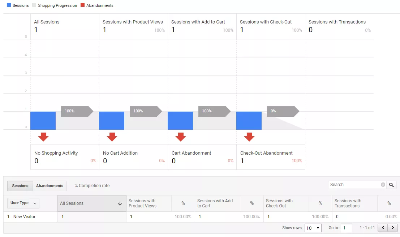This screenshot has height=237, width=400.
Task: Sort by All Sessions column header
Action: click(x=92, y=203)
